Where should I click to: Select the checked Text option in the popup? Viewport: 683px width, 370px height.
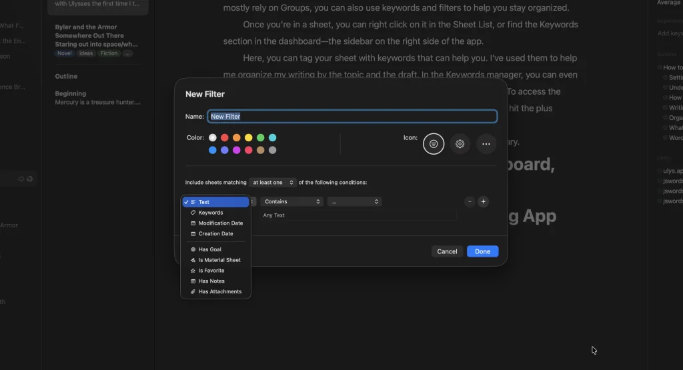(x=215, y=202)
